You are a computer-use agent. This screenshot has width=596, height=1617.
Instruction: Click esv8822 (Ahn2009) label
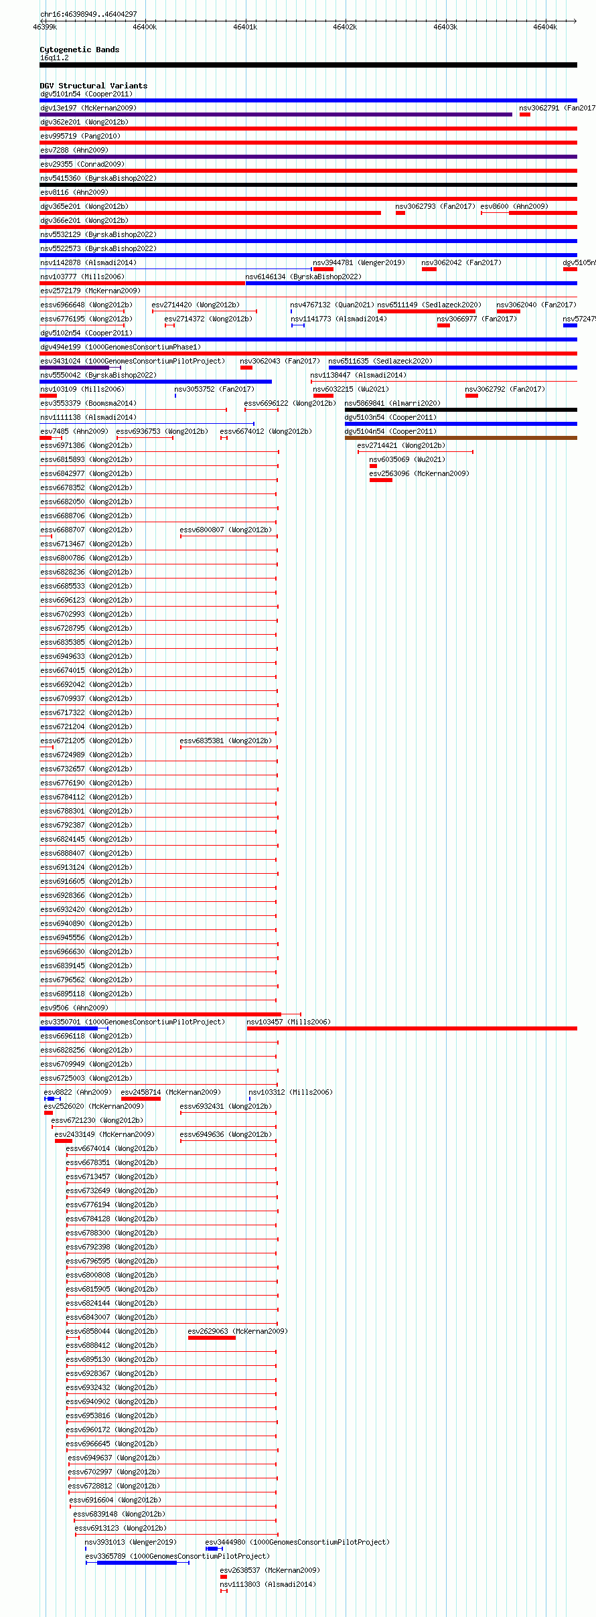click(x=78, y=1092)
